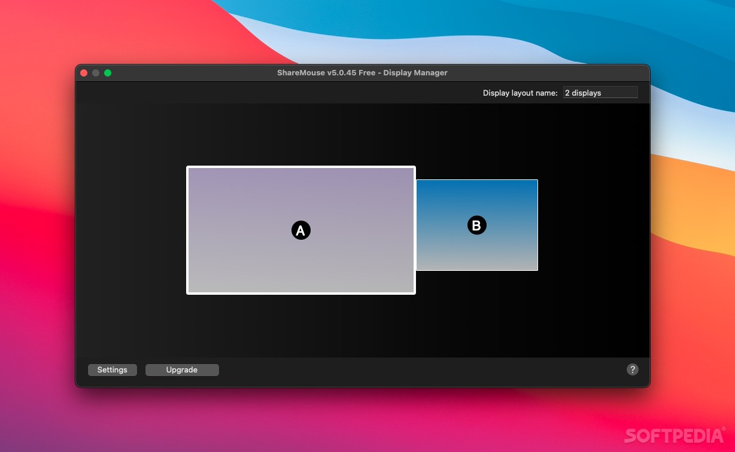Open the help panel via the question mark
Screen dimensions: 735x452
(633, 369)
